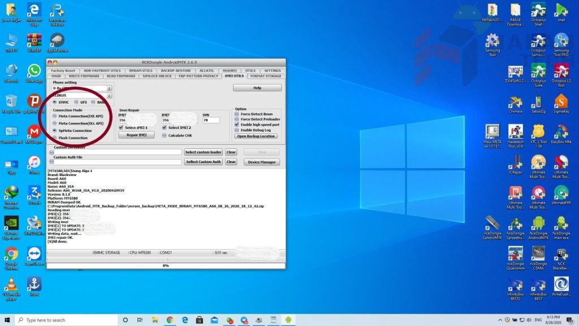The width and height of the screenshot is (579, 326).
Task: Open the MEGAsync desktop icon
Action: click(x=34, y=134)
